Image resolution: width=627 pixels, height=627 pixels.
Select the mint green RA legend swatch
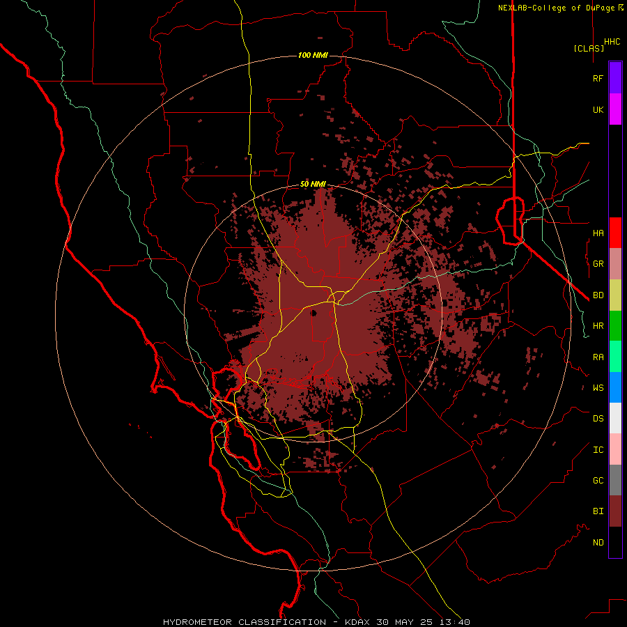pyautogui.click(x=615, y=357)
